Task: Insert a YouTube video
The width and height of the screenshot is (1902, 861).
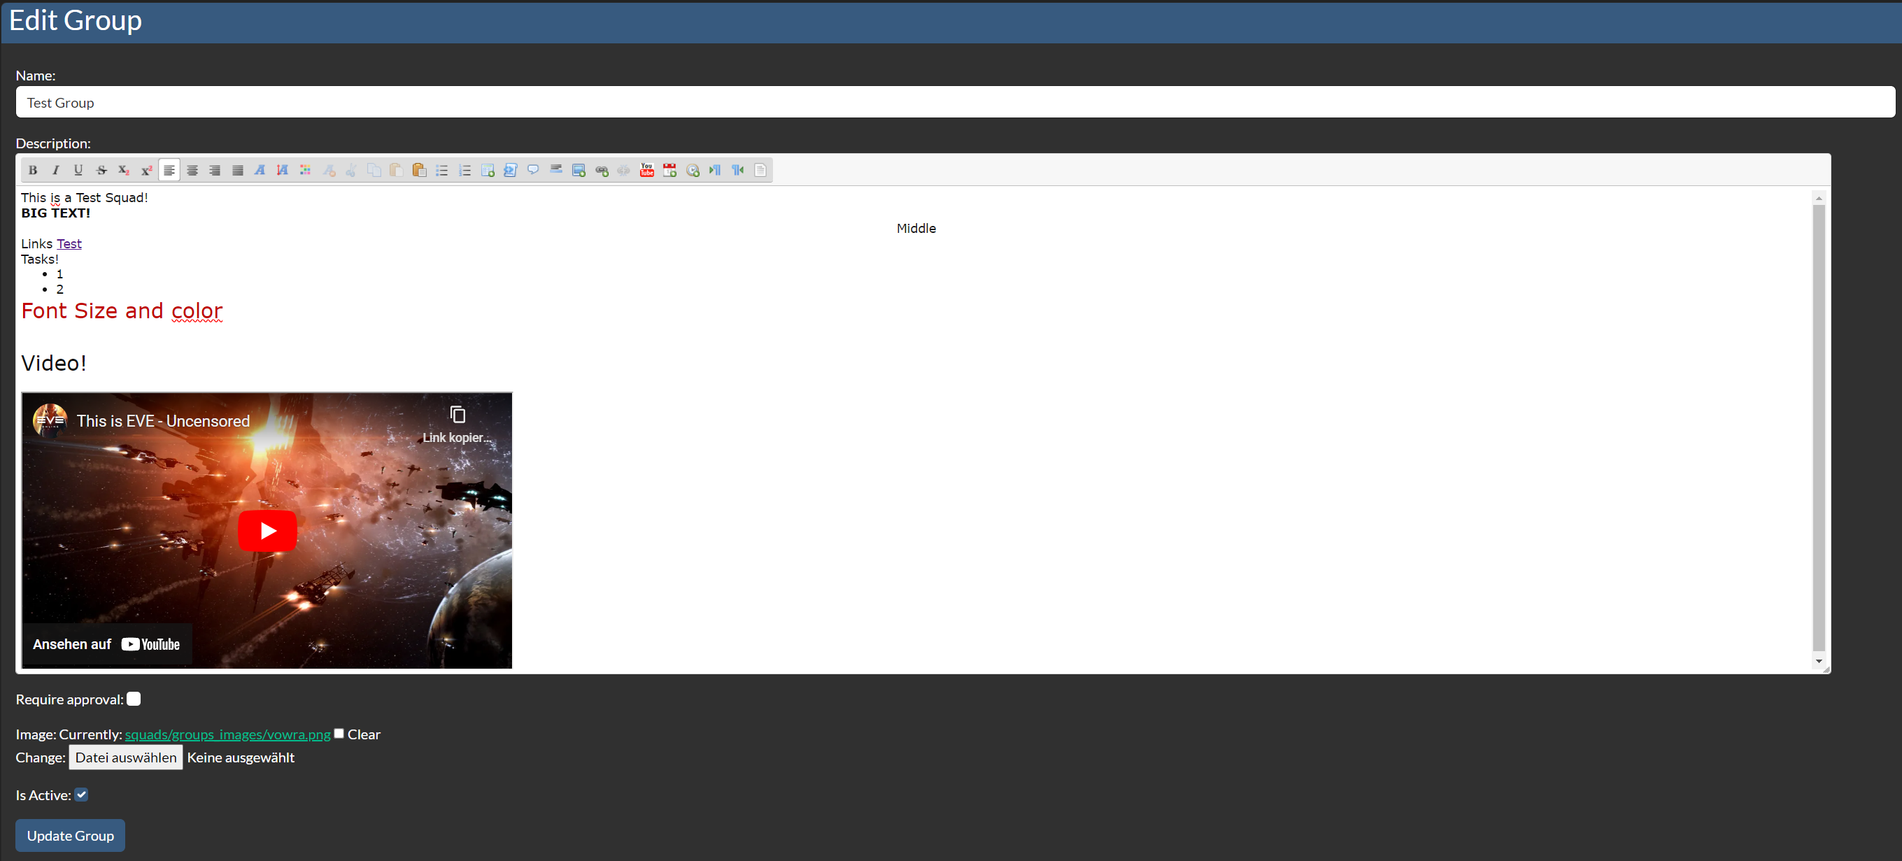Action: point(647,170)
